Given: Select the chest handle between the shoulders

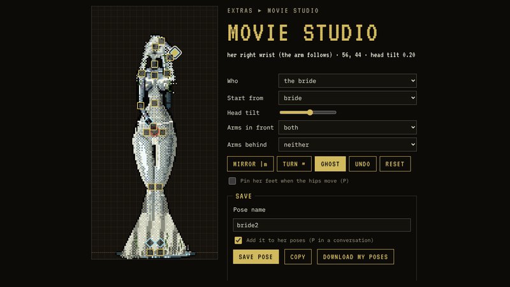Looking at the screenshot, I should 154,75.
